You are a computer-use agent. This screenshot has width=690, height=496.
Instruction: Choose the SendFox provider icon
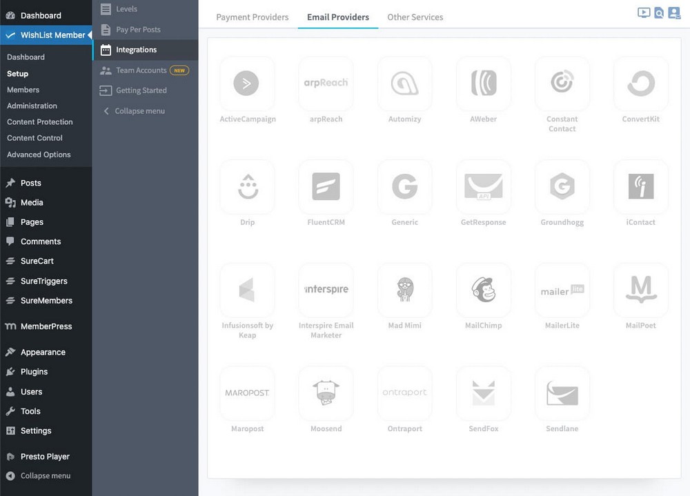pyautogui.click(x=483, y=393)
